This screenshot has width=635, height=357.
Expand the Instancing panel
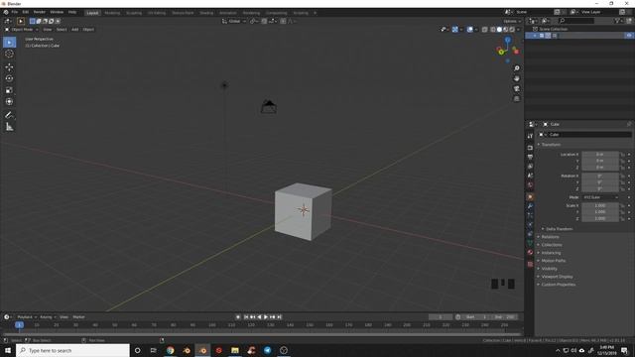coord(551,253)
